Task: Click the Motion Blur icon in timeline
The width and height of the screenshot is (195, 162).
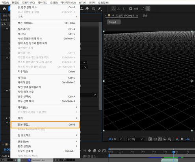Action: [x=99, y=151]
